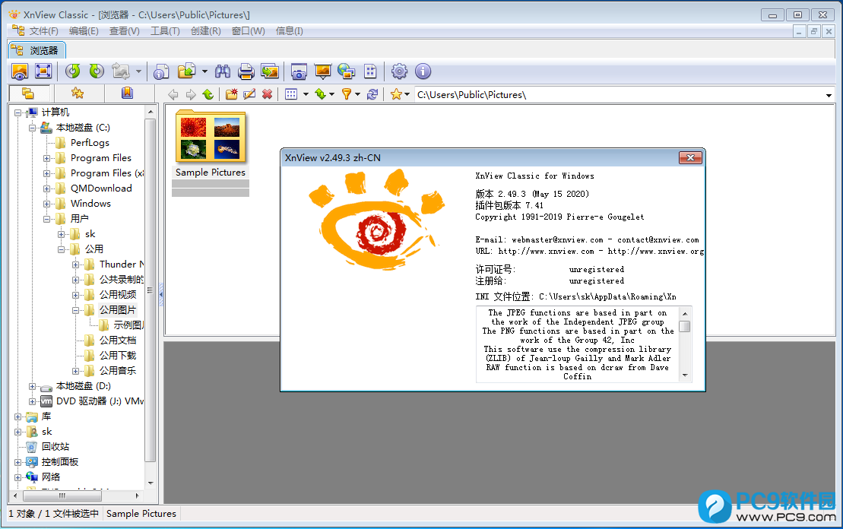Expand the Program Files folder
843x529 pixels.
(47, 159)
